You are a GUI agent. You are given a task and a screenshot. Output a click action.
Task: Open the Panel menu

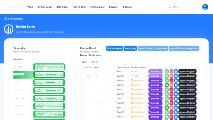pos(30,7)
